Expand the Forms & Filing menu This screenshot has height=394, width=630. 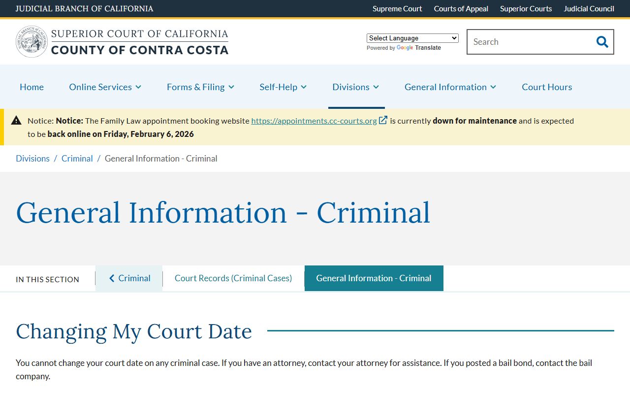200,87
